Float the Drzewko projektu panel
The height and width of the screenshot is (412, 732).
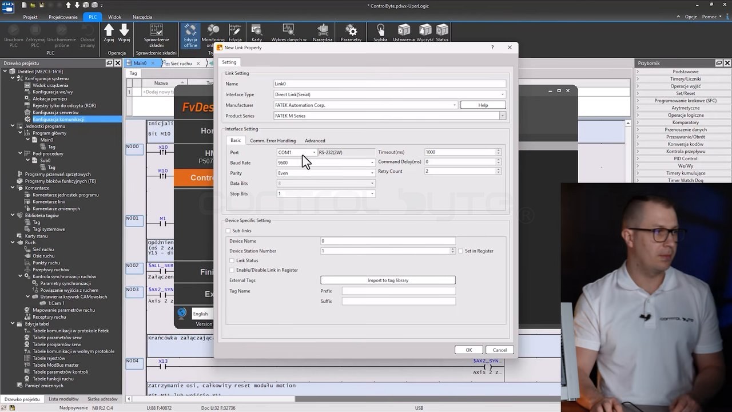(110, 63)
